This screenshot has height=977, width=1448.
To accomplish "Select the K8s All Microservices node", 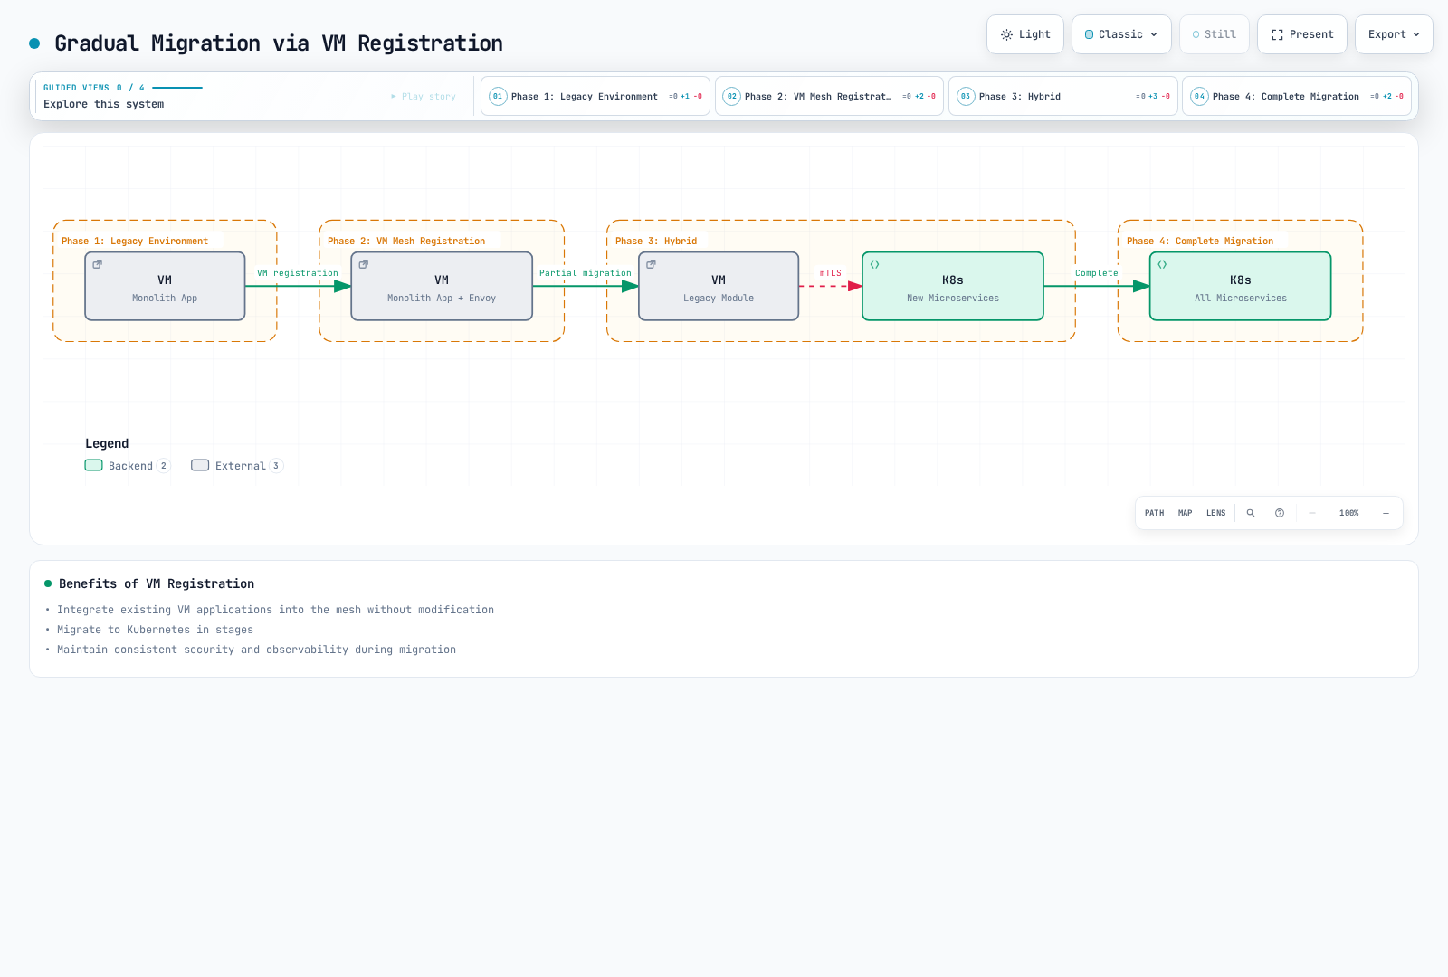I will tap(1241, 286).
